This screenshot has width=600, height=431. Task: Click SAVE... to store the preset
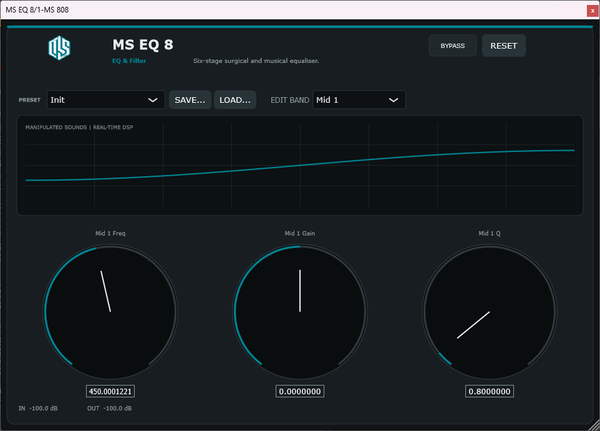[190, 100]
